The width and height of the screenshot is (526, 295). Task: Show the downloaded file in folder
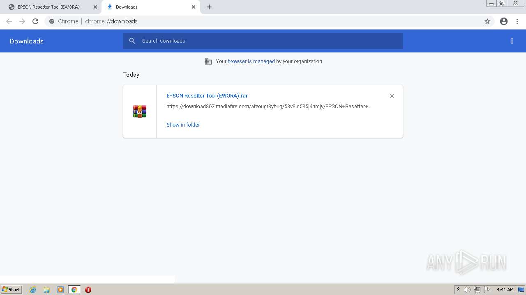click(183, 125)
